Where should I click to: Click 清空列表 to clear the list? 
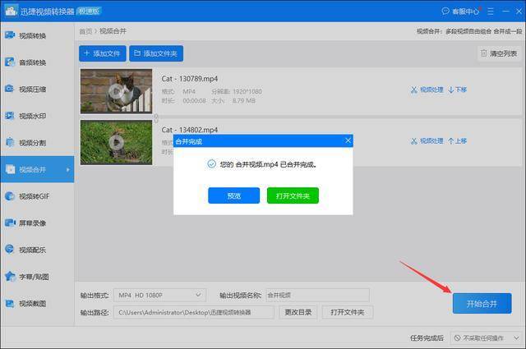(499, 53)
